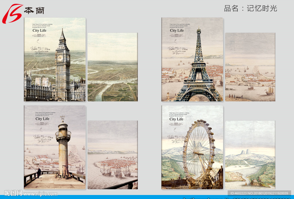
Task: Click "City Life" title on Ferris wheel cover
Action: coord(176,119)
